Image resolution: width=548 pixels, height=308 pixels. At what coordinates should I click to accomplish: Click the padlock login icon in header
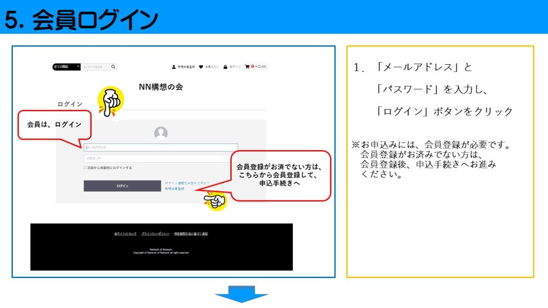pyautogui.click(x=225, y=67)
